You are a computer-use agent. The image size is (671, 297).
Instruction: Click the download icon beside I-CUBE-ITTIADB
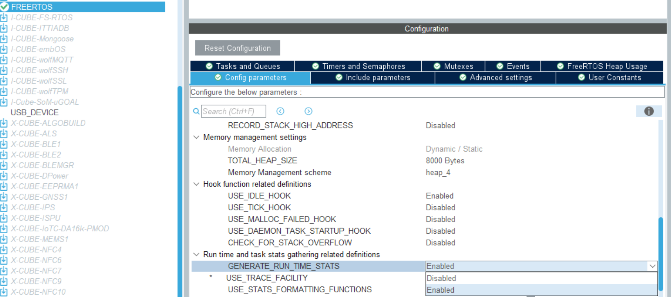(x=4, y=28)
